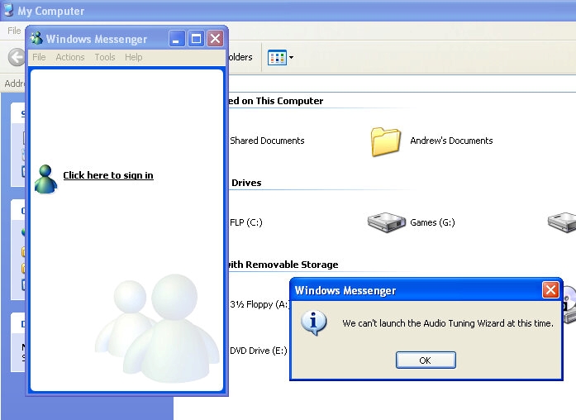This screenshot has height=420, width=576.
Task: Close the Audio Tuning Wizard error dialog
Action: 550,290
